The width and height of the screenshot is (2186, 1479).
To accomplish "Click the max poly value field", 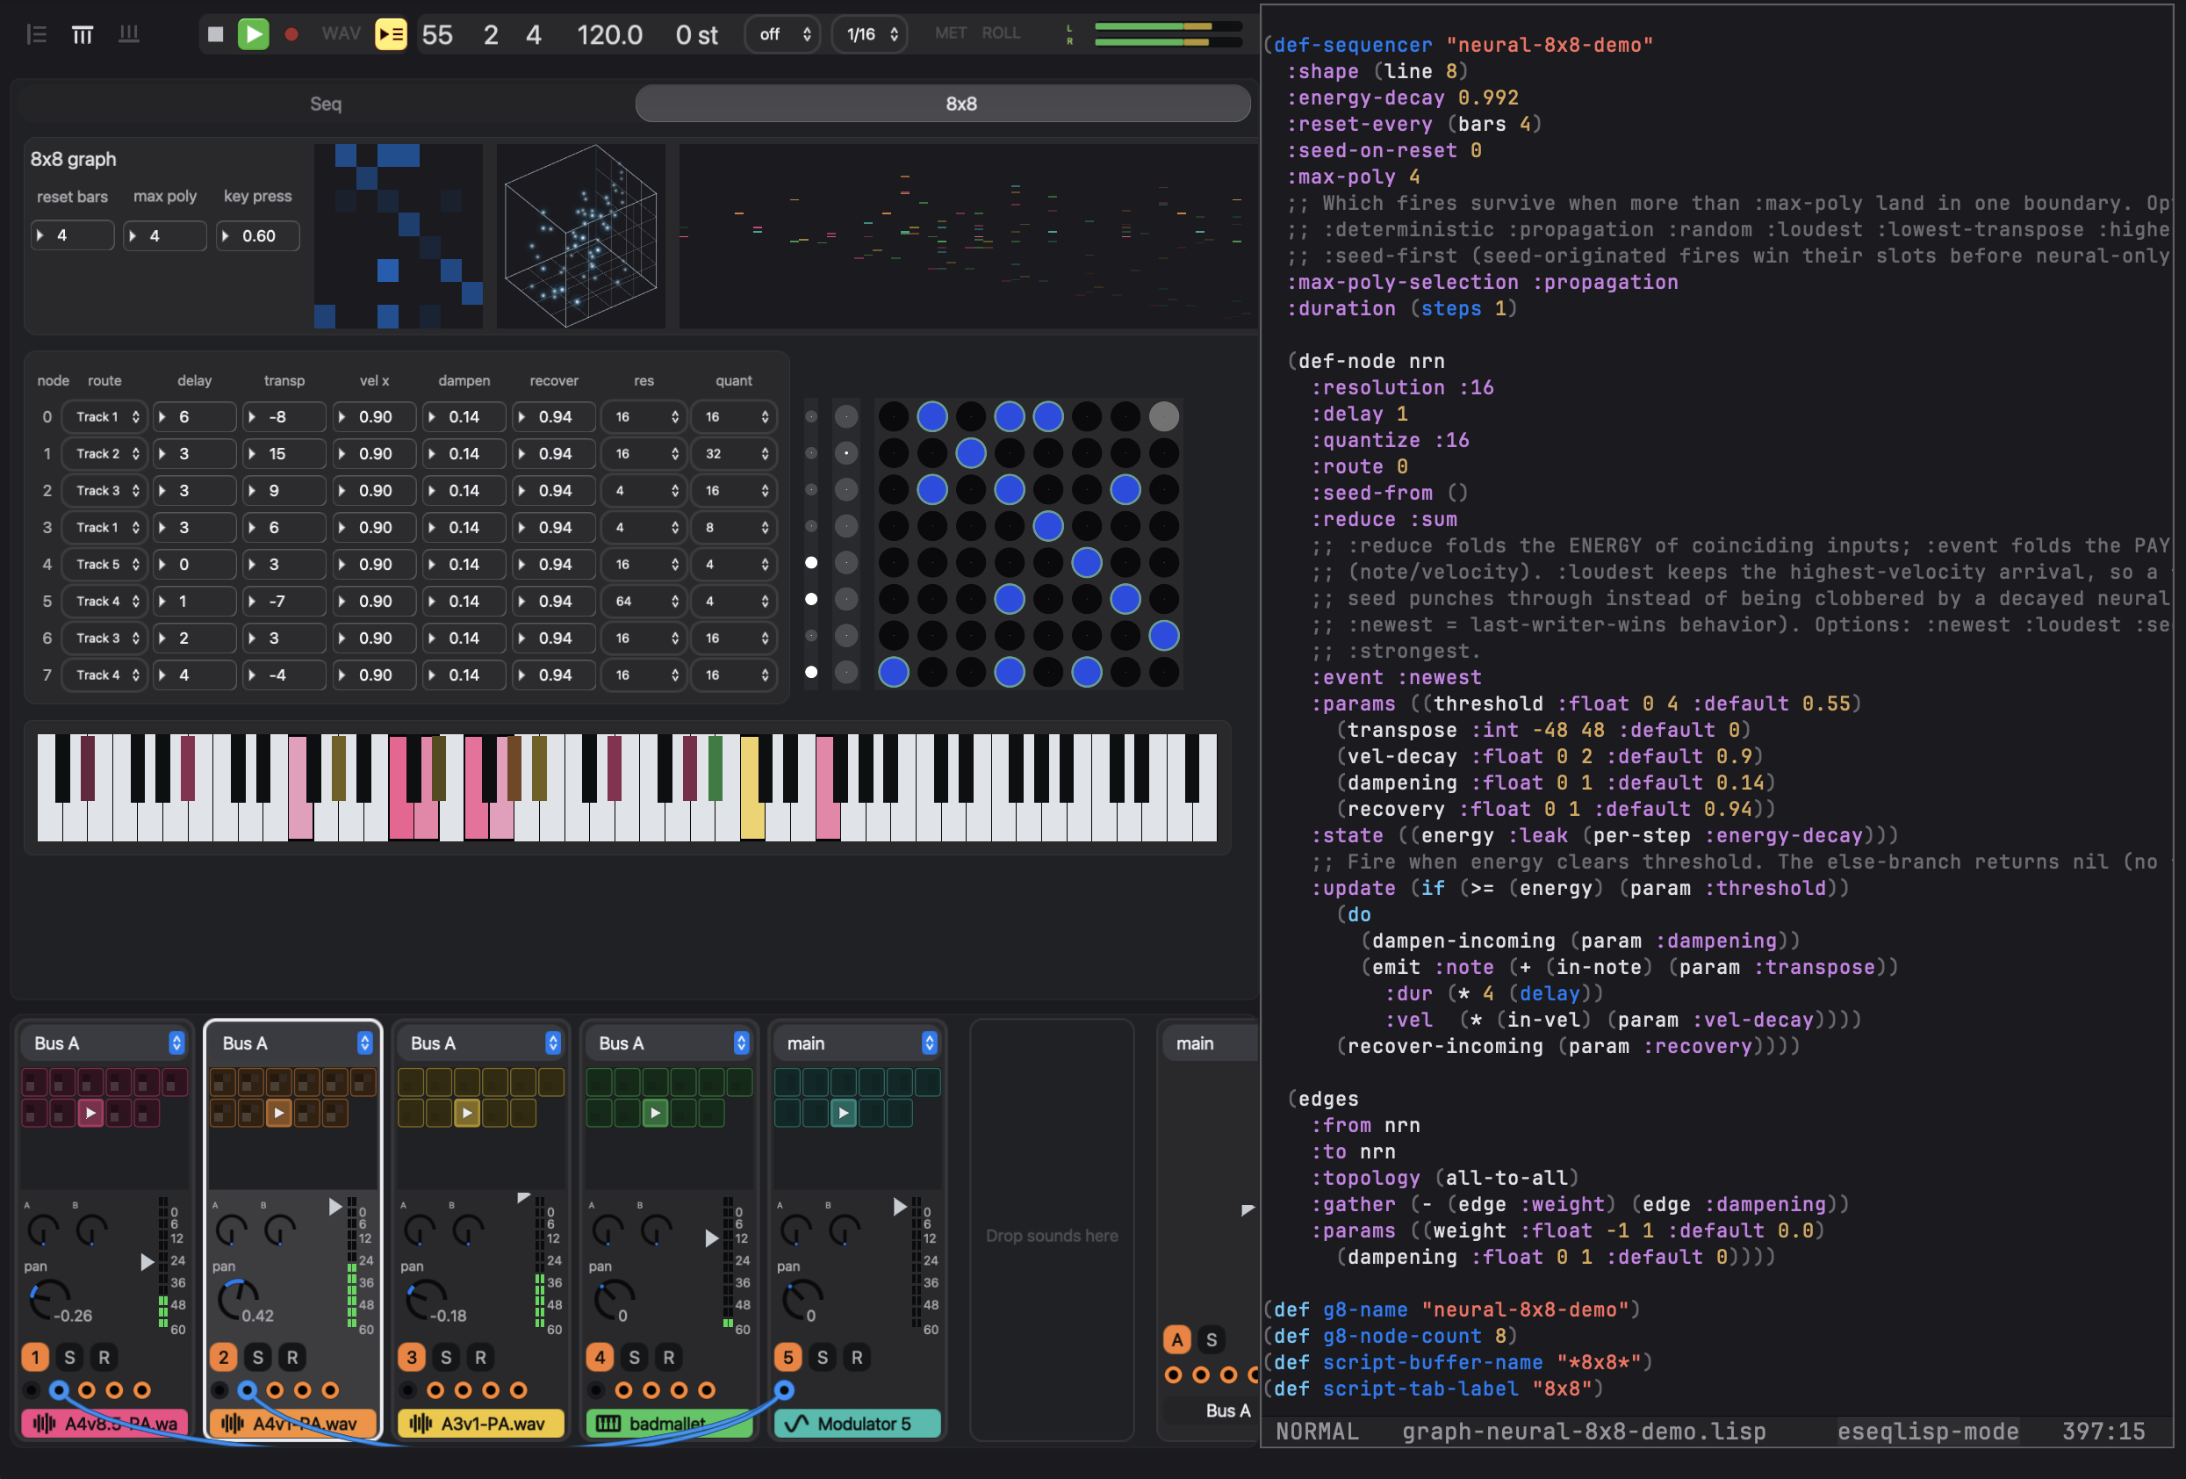I will pyautogui.click(x=166, y=235).
